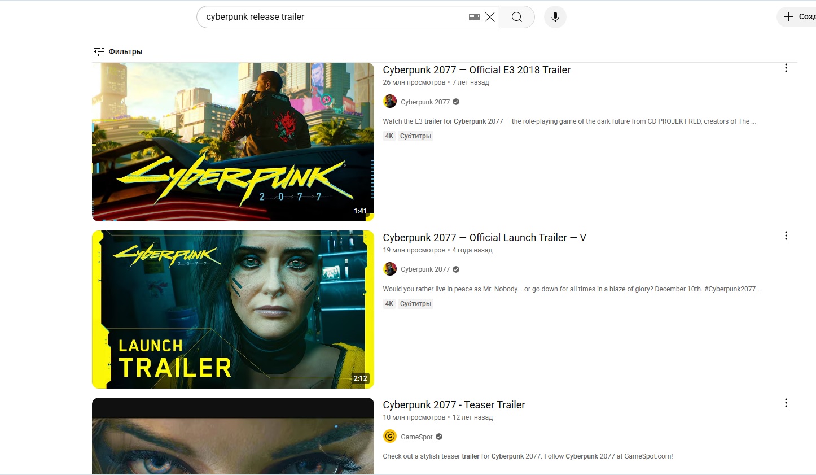Screen dimensions: 816x475
Task: Open the on-screen keyboard icon
Action: 474,18
